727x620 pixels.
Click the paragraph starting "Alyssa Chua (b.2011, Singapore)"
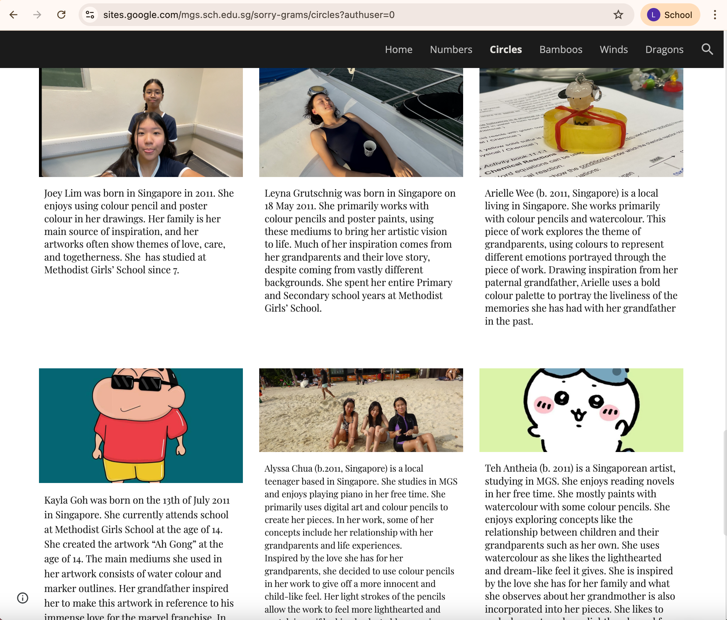[x=361, y=541]
